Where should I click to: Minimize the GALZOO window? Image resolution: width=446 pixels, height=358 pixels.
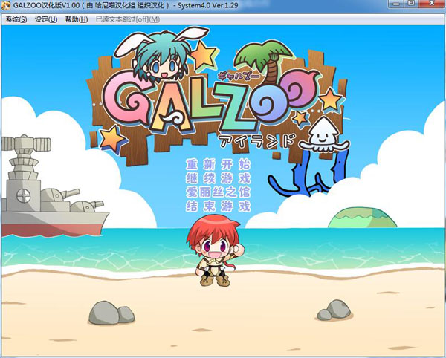pos(397,4)
